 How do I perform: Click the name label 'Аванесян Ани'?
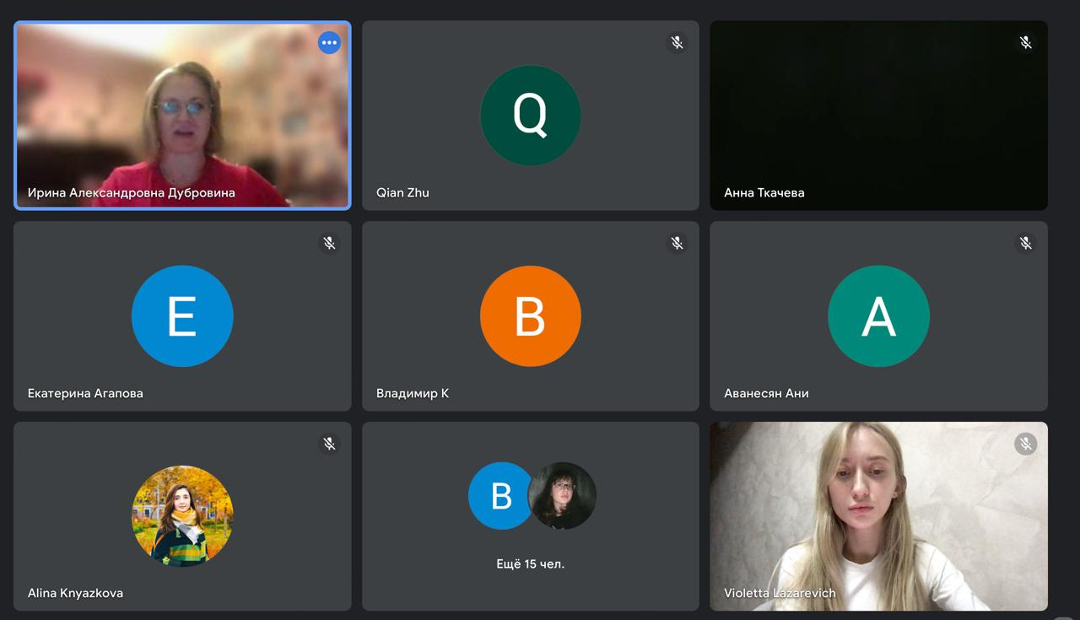[766, 394]
